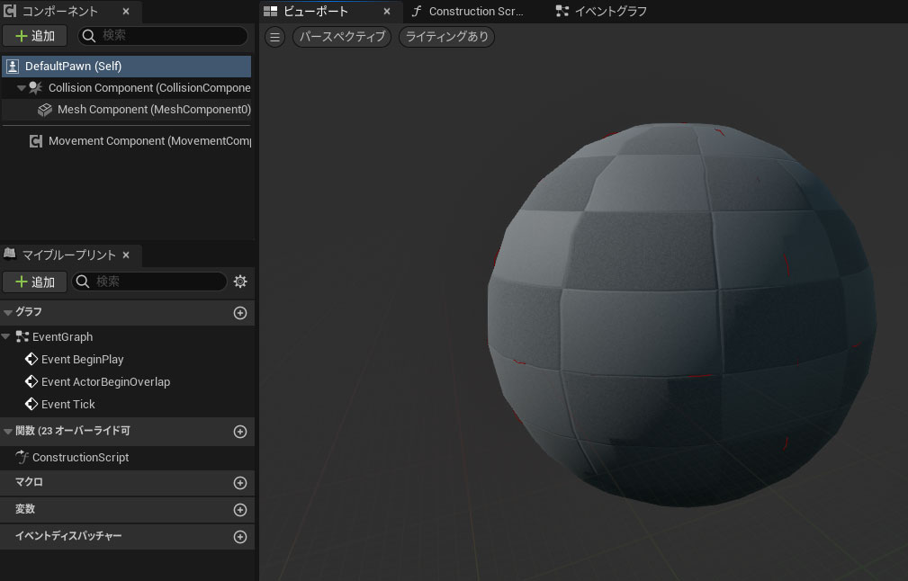Close the My Blueprint panel tab
The height and width of the screenshot is (581, 908).
[x=126, y=255]
